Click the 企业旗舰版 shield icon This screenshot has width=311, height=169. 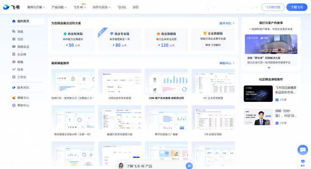coord(205,33)
